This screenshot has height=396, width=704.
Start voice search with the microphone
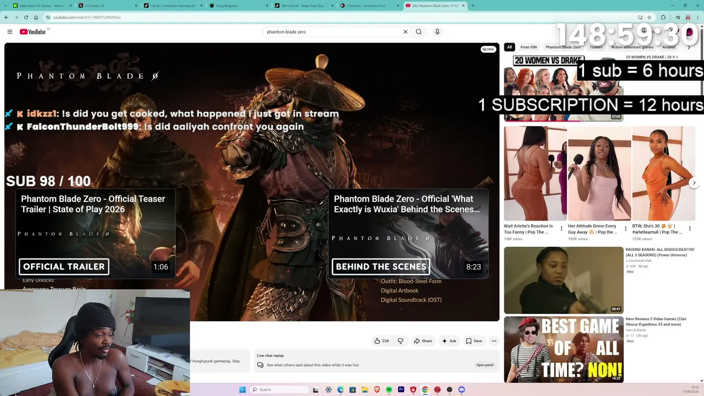click(x=437, y=32)
